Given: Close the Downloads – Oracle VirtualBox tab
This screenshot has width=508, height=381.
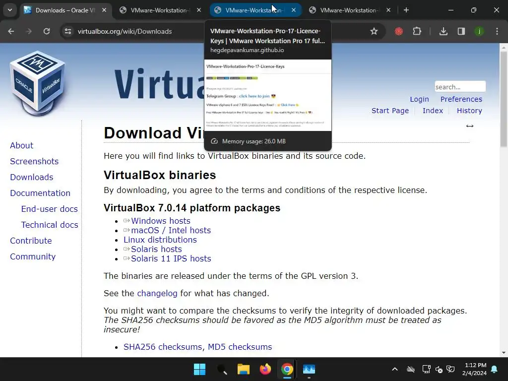Looking at the screenshot, I should pyautogui.click(x=104, y=10).
